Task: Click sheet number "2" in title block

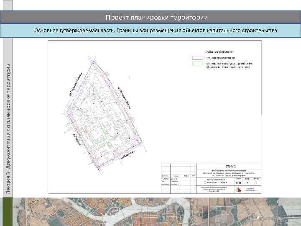Action: (247, 183)
